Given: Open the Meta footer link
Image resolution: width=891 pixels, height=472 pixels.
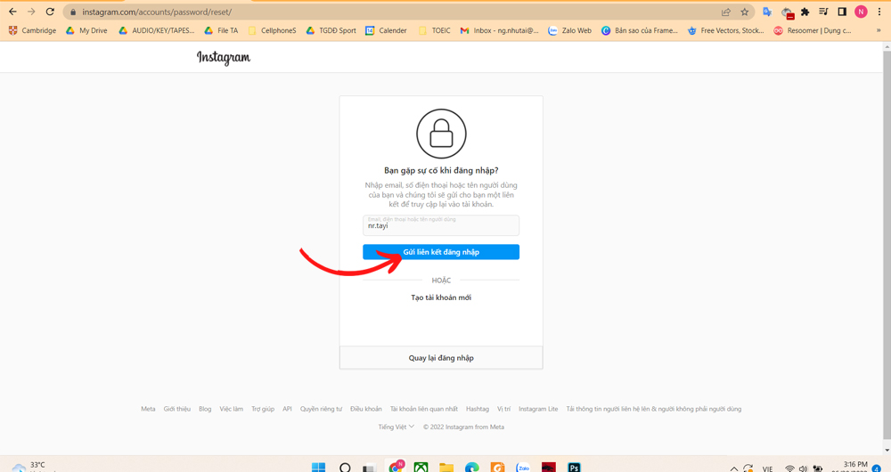Looking at the screenshot, I should 148,409.
